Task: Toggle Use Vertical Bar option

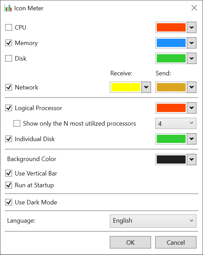Action: point(9,173)
